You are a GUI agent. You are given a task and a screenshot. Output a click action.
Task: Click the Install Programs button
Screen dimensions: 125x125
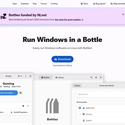click(20, 112)
